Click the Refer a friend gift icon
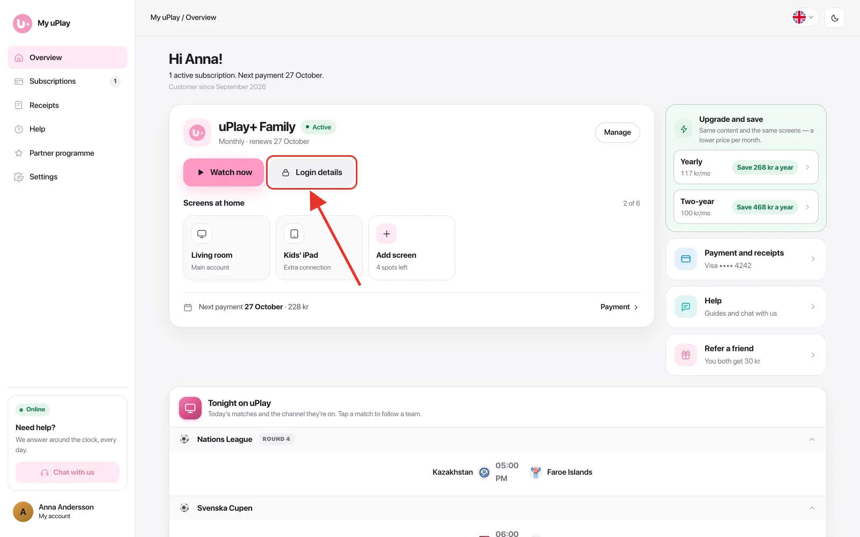860x537 pixels. [686, 355]
